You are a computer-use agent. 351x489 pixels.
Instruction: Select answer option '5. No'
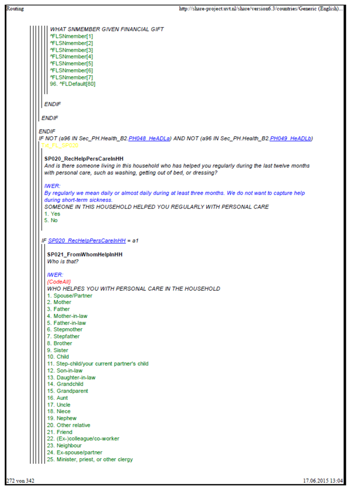[51, 221]
